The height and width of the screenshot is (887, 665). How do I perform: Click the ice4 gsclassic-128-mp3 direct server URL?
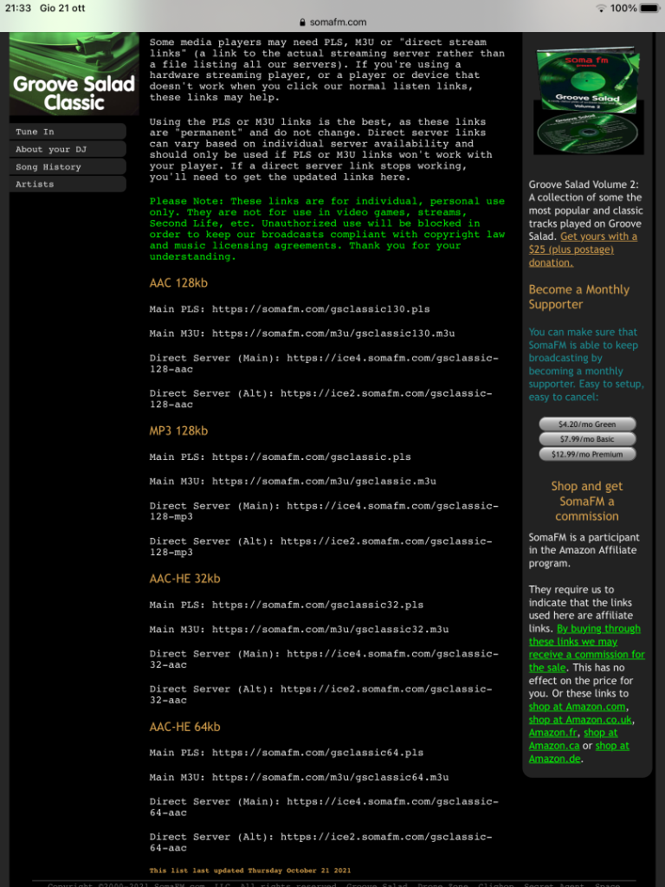tap(324, 511)
